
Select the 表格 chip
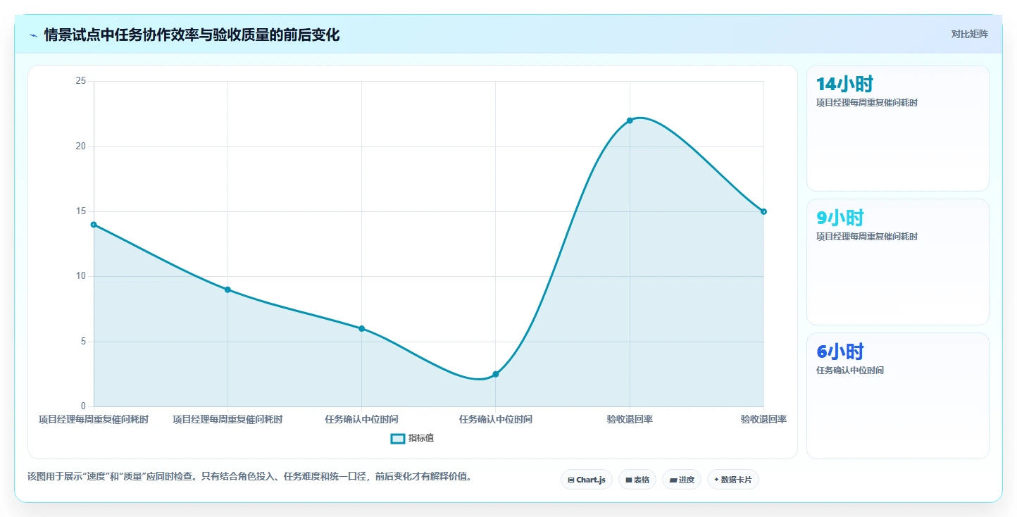point(637,480)
